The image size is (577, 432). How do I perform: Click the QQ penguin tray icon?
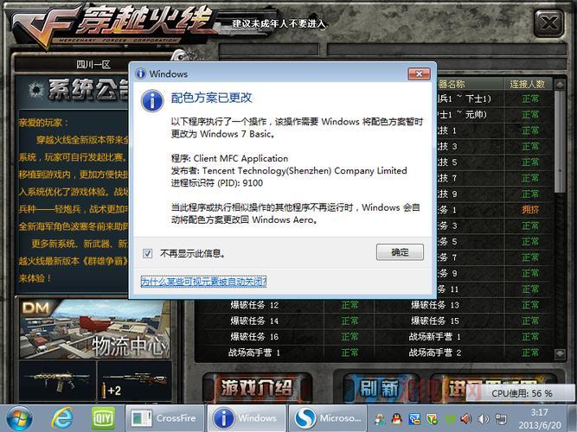pos(397,419)
